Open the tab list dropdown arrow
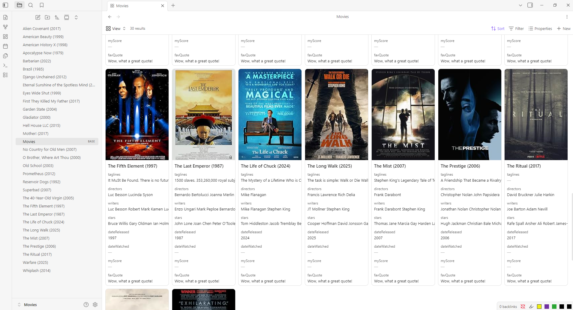 [x=520, y=5]
